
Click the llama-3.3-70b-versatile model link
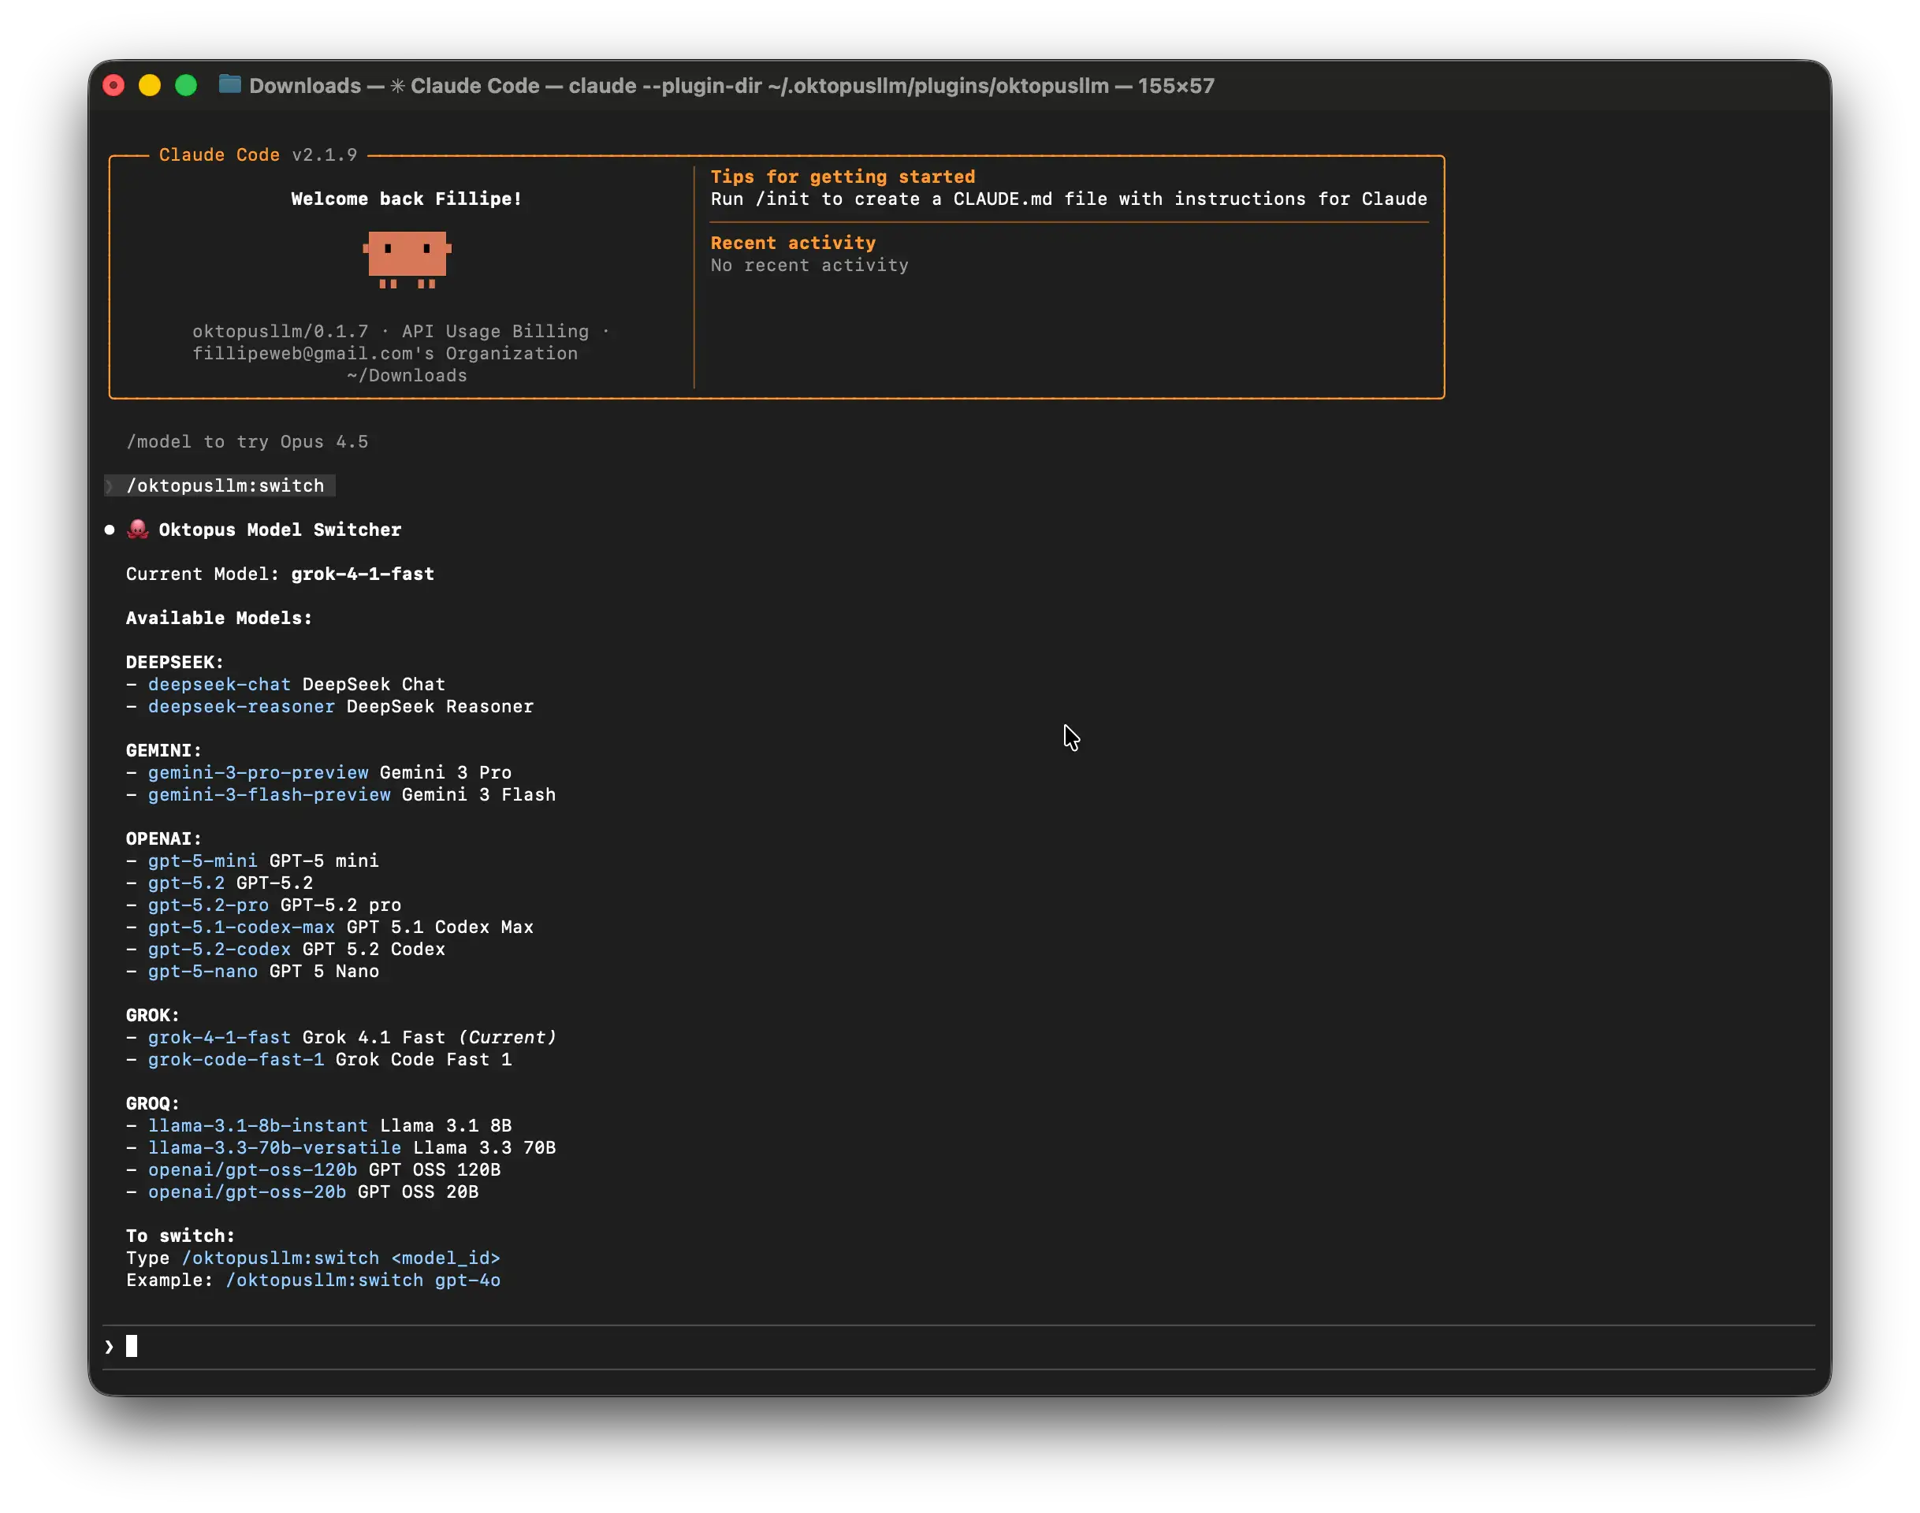(x=273, y=1148)
